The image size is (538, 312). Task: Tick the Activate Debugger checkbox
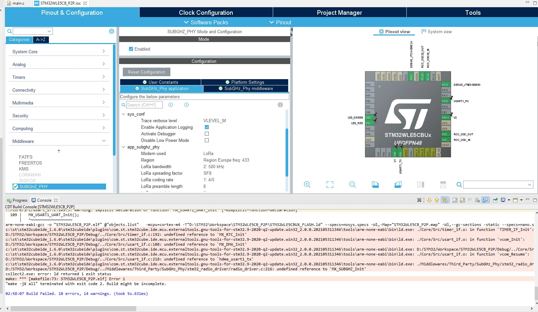207,134
